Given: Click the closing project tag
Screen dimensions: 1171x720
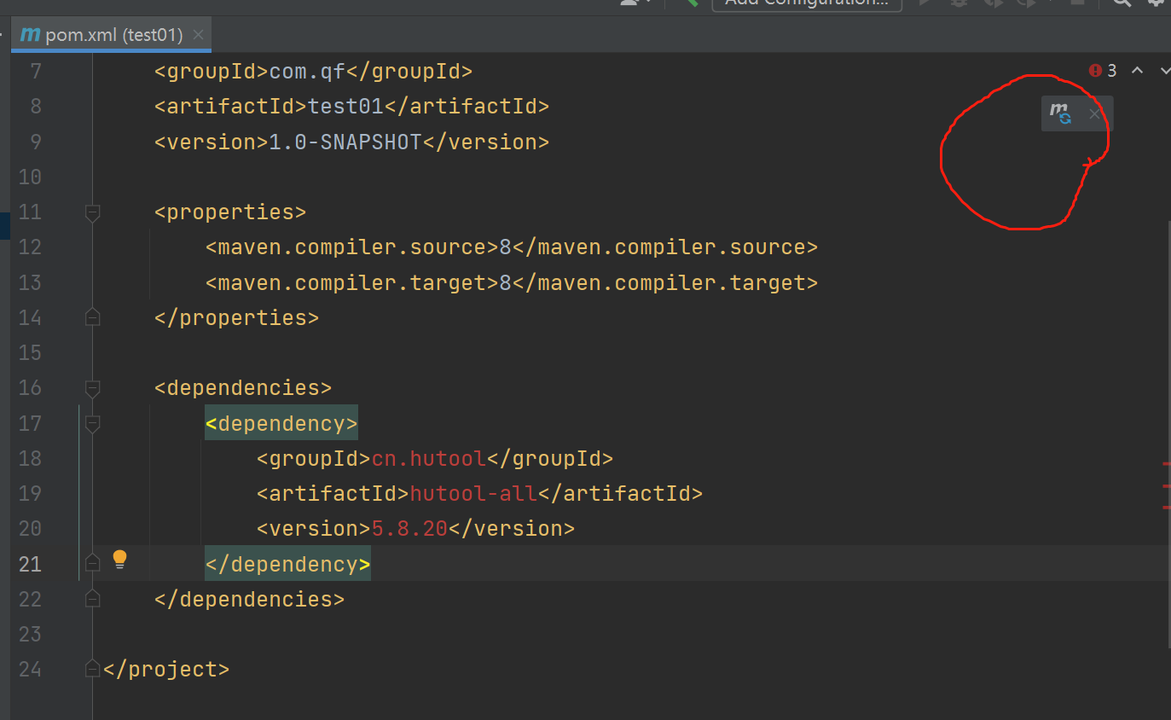Looking at the screenshot, I should coord(166,670).
